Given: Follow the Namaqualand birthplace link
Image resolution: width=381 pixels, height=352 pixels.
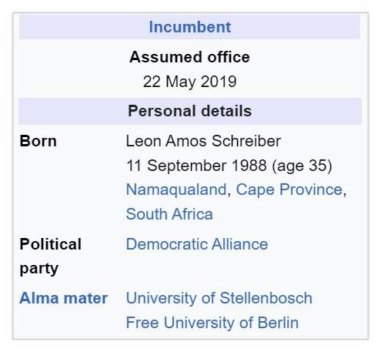Looking at the screenshot, I should point(176,189).
